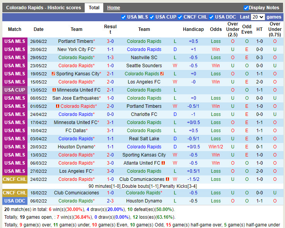Uncheck the CNCF CHL filter checkbox
The width and height of the screenshot is (285, 228).
click(x=180, y=17)
